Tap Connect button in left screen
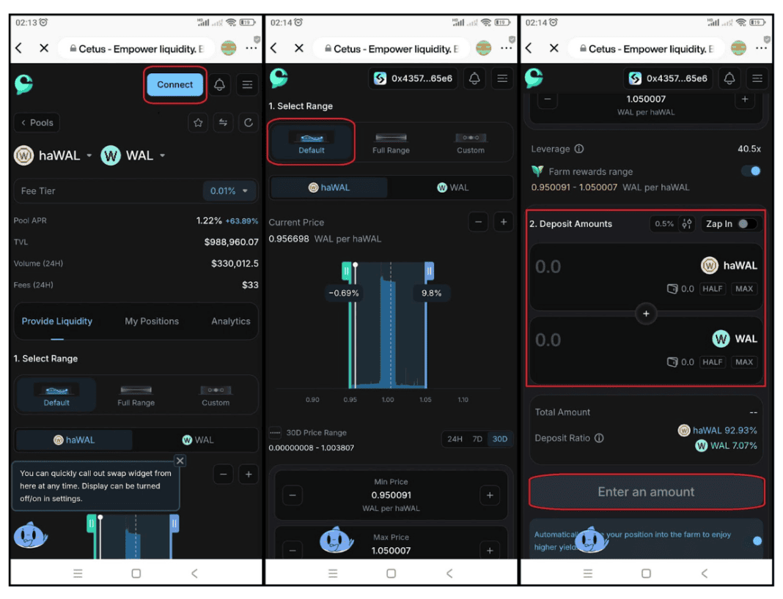 (174, 85)
